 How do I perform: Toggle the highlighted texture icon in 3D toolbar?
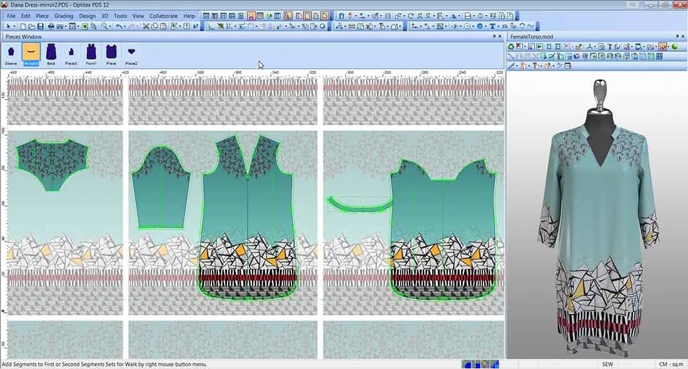pos(662,46)
